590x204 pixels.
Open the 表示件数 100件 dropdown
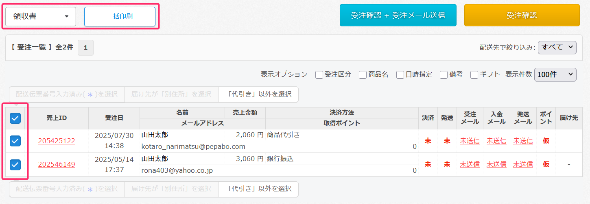click(x=555, y=75)
